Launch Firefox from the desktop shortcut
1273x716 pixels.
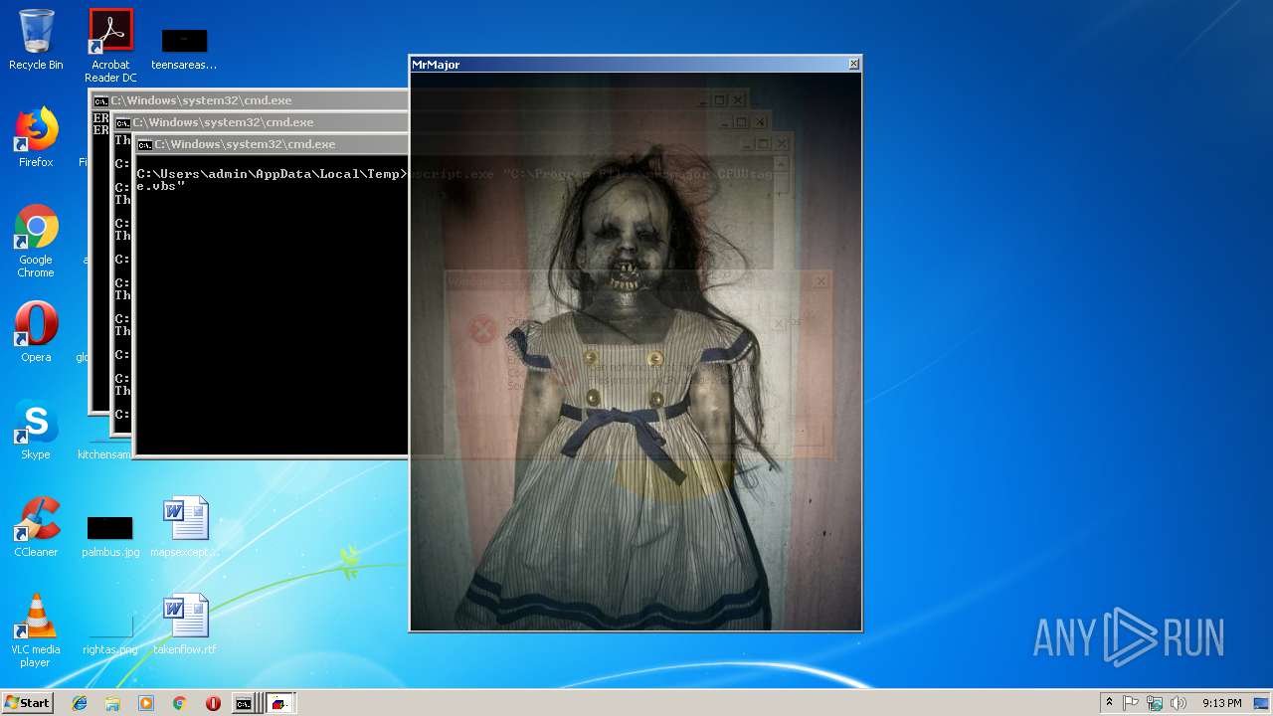[x=36, y=137]
